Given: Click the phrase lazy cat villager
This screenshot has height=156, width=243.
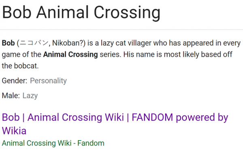Looking at the screenshot, I should tap(126, 43).
